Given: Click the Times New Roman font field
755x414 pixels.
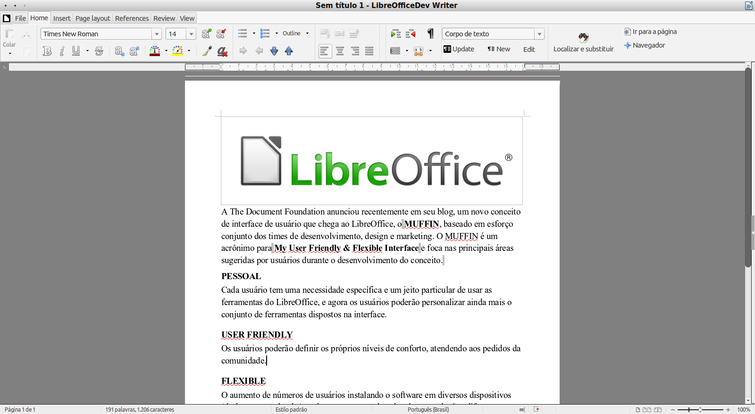Looking at the screenshot, I should point(96,34).
